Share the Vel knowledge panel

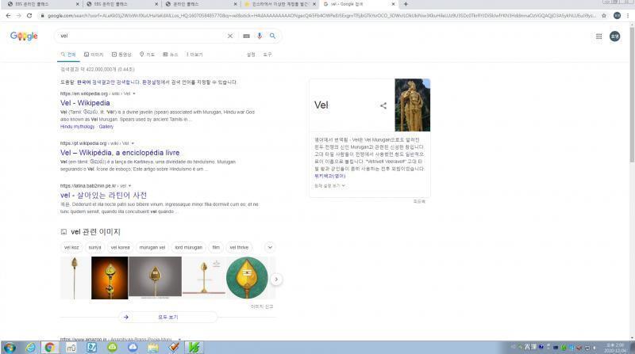pyautogui.click(x=383, y=105)
